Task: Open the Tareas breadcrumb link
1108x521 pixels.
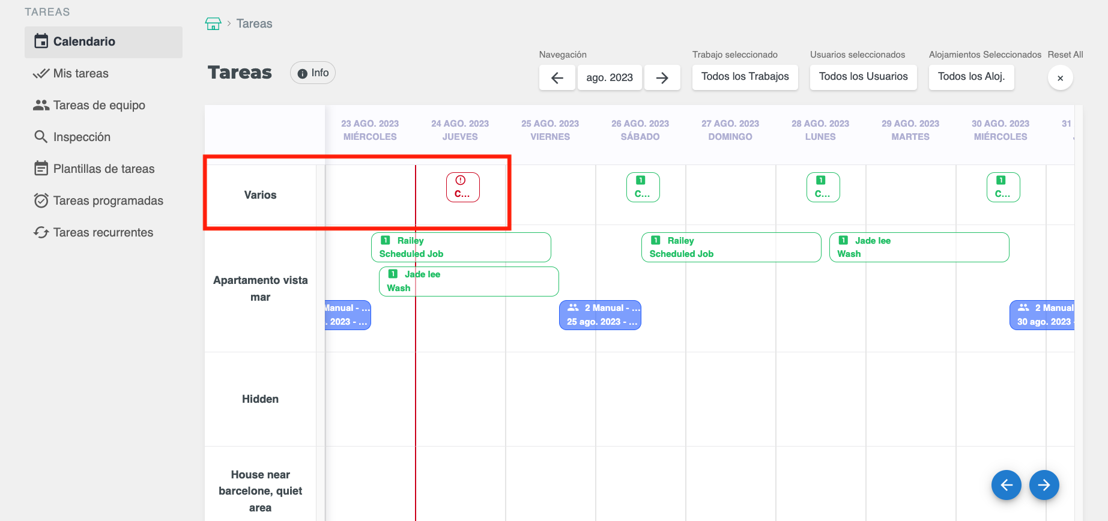Action: tap(254, 24)
